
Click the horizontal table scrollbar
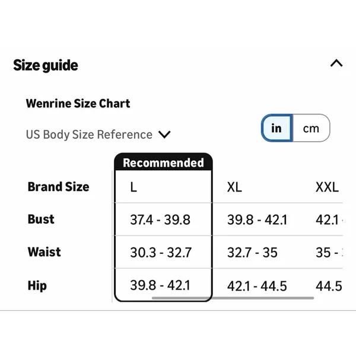[x=233, y=298]
